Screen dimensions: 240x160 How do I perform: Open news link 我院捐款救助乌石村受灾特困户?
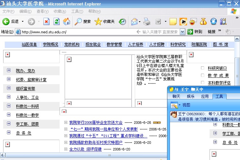pyautogui.click(x=96, y=142)
